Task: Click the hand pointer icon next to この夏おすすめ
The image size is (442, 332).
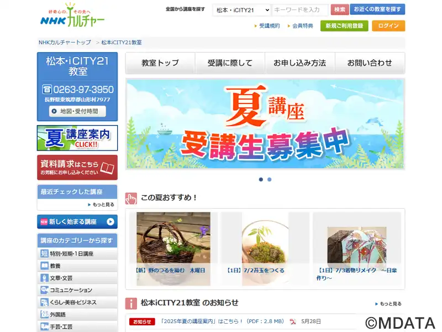Action: [131, 199]
